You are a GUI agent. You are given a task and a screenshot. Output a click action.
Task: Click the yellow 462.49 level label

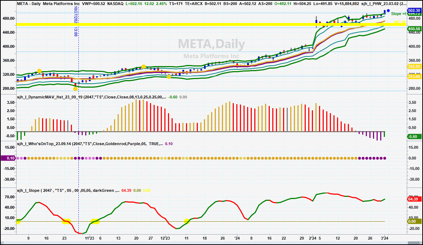click(400, 22)
